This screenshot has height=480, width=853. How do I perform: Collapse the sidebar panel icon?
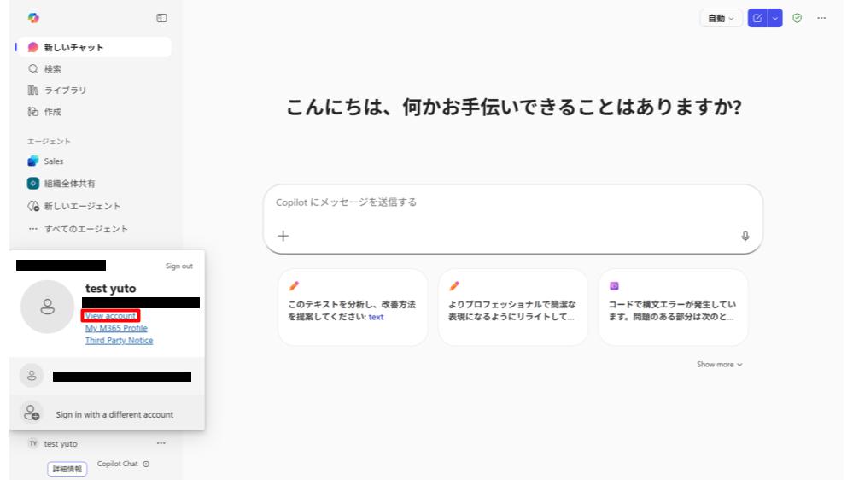pos(161,18)
